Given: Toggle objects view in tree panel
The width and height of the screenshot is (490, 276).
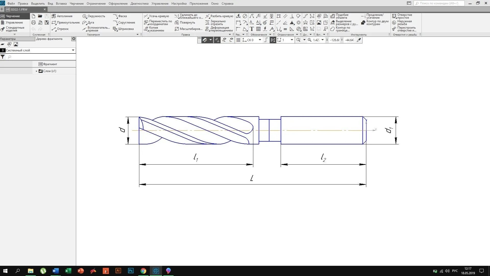Looking at the screenshot, I should [9, 44].
